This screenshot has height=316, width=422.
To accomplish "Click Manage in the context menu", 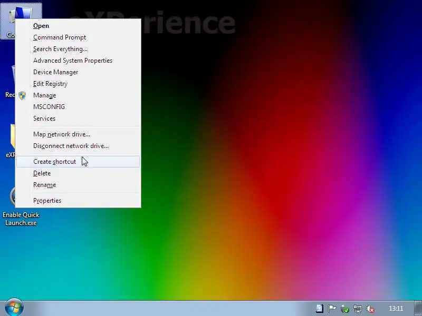I will pos(78,95).
